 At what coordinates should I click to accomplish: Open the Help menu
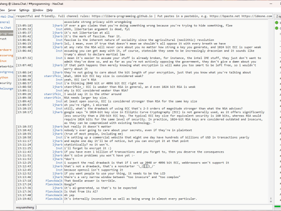[x=50, y=10]
